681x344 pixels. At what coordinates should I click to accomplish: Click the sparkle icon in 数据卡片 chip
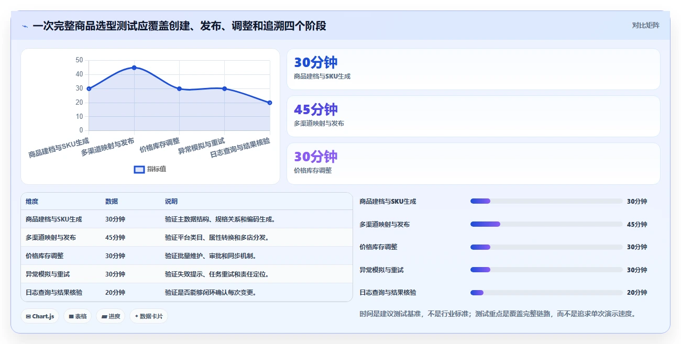[136, 316]
